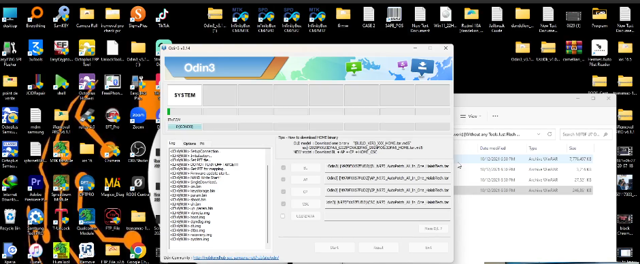Open the Camera Roll folder
Viewport: 640px width, 264px height.
click(86, 17)
